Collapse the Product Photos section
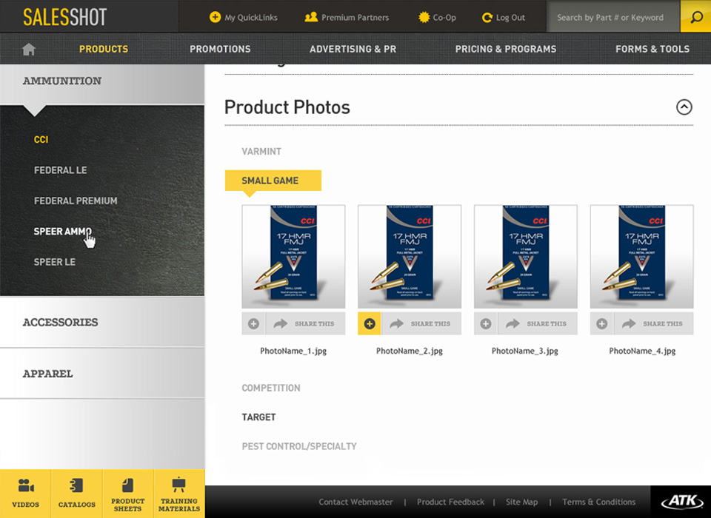The image size is (711, 518). coord(684,107)
